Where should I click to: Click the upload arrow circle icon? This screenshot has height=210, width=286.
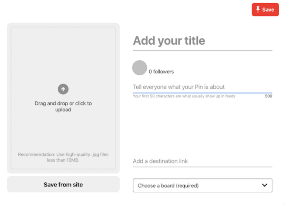tap(63, 89)
